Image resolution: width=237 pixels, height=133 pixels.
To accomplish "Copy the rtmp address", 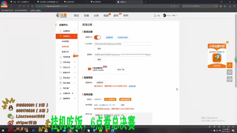I will pyautogui.click(x=99, y=48).
